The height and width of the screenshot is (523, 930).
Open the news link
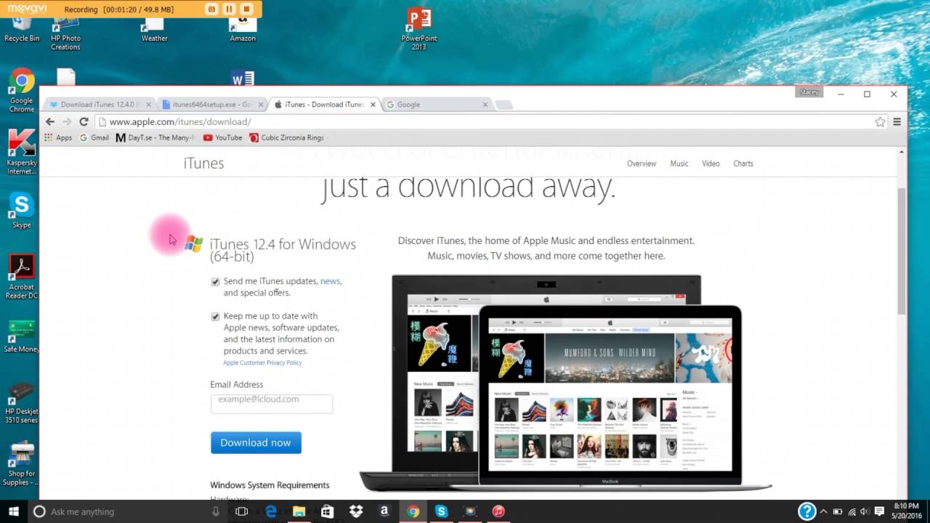click(x=330, y=281)
